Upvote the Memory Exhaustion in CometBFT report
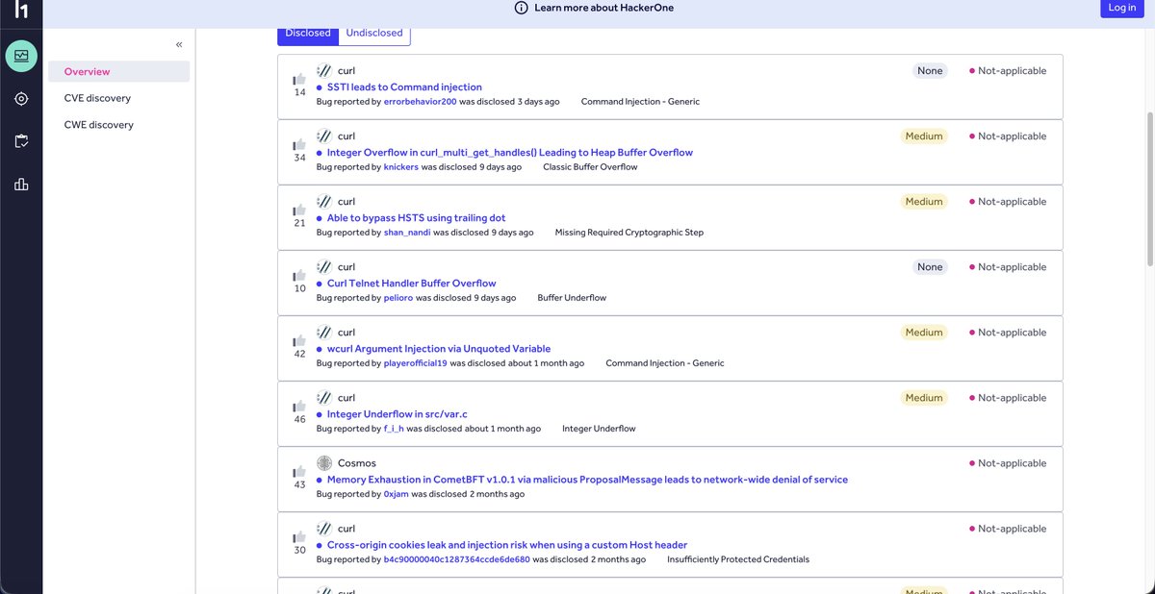The image size is (1155, 594). coord(299,471)
